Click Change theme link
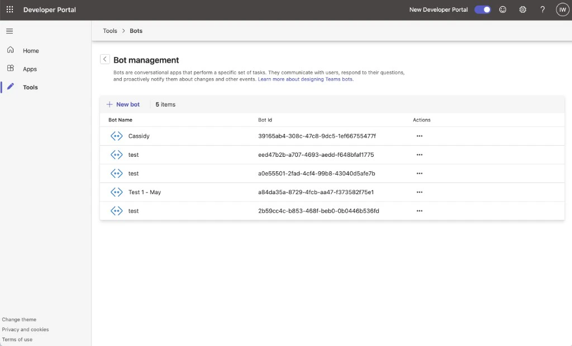572x346 pixels. pyautogui.click(x=19, y=319)
